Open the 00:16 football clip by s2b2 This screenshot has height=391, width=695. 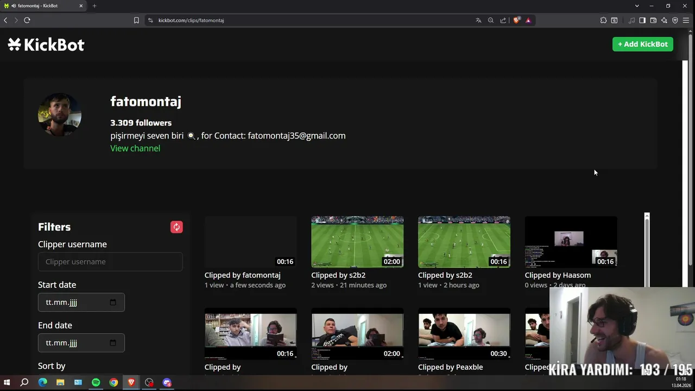coord(464,242)
